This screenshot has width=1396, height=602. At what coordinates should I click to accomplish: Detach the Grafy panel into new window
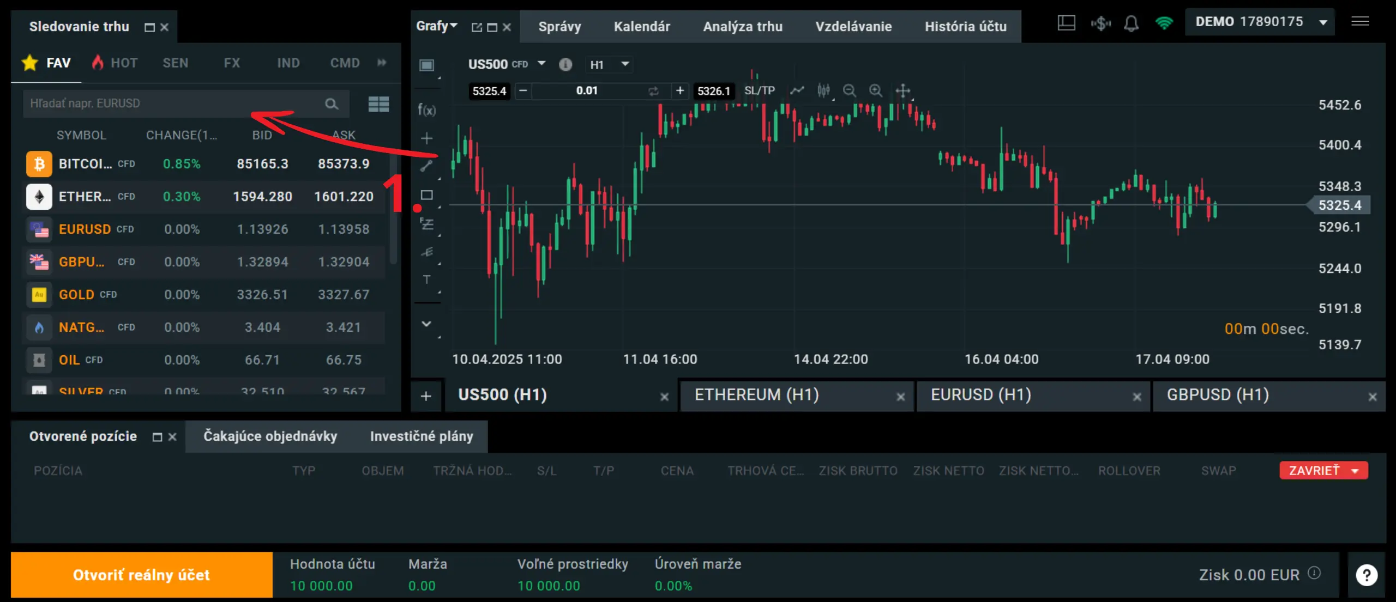pyautogui.click(x=477, y=27)
